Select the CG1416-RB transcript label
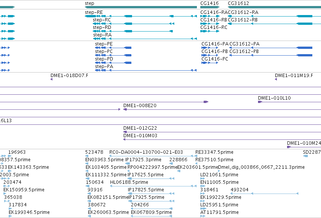321x218 pixels. [214, 20]
